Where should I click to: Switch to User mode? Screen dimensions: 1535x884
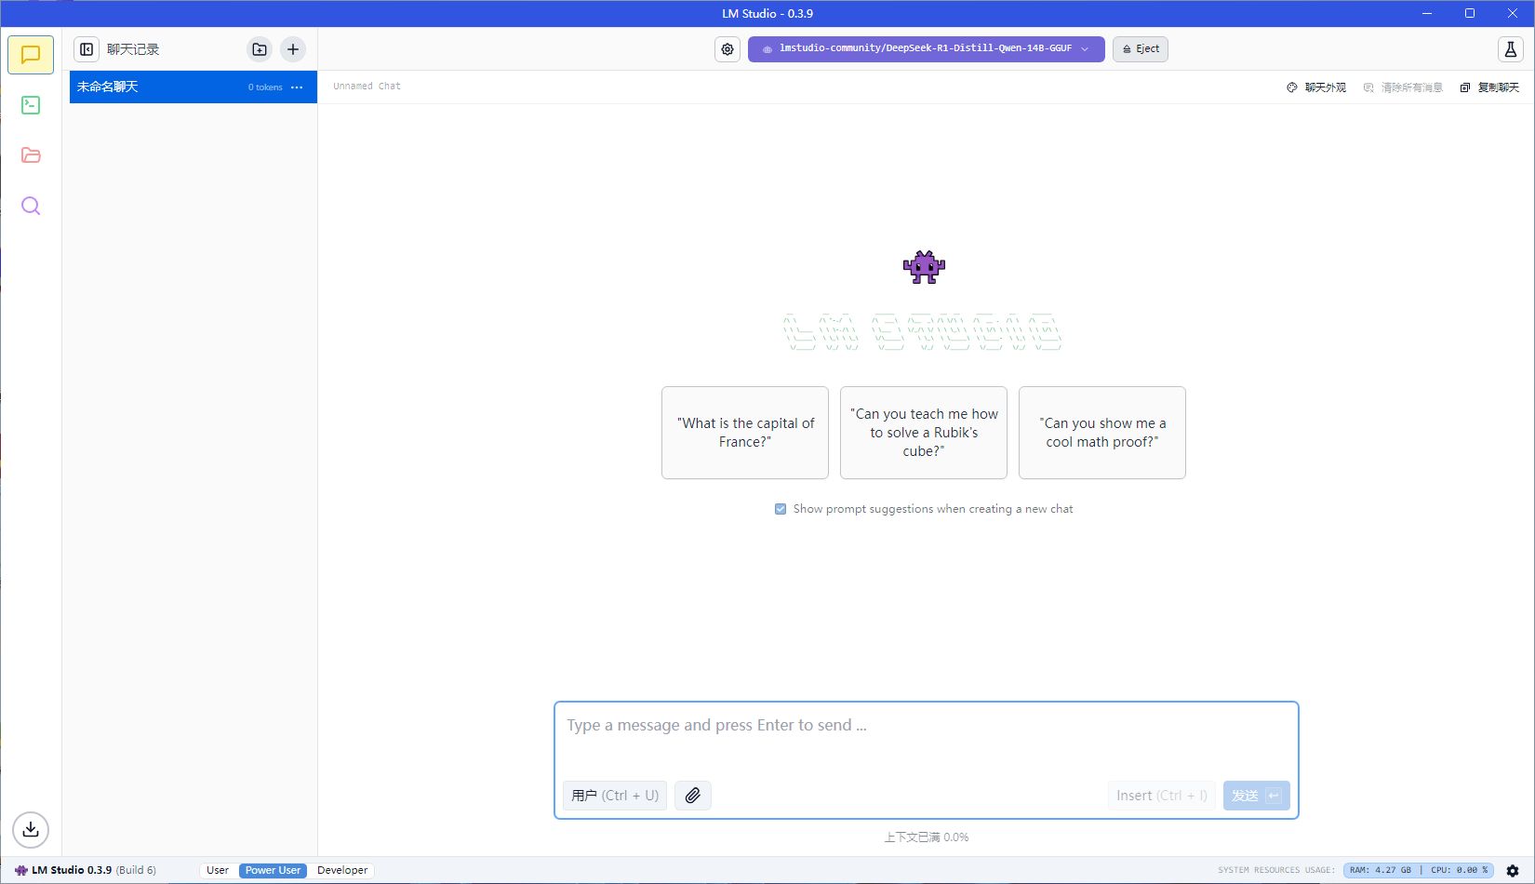pyautogui.click(x=218, y=871)
